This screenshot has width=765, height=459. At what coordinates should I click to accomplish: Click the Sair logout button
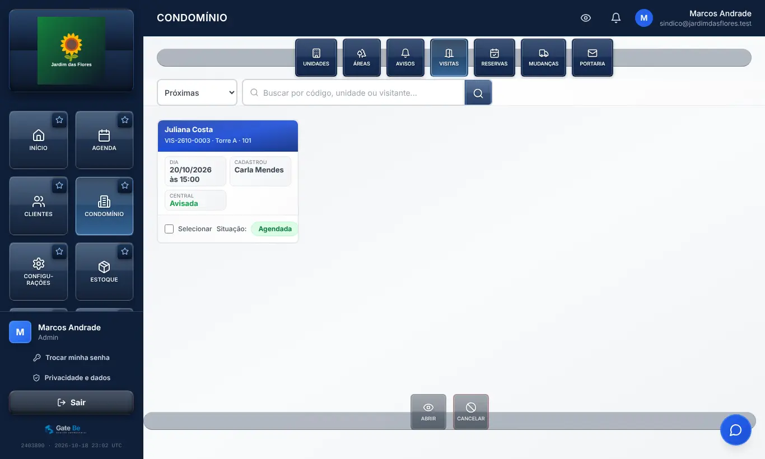pos(71,402)
